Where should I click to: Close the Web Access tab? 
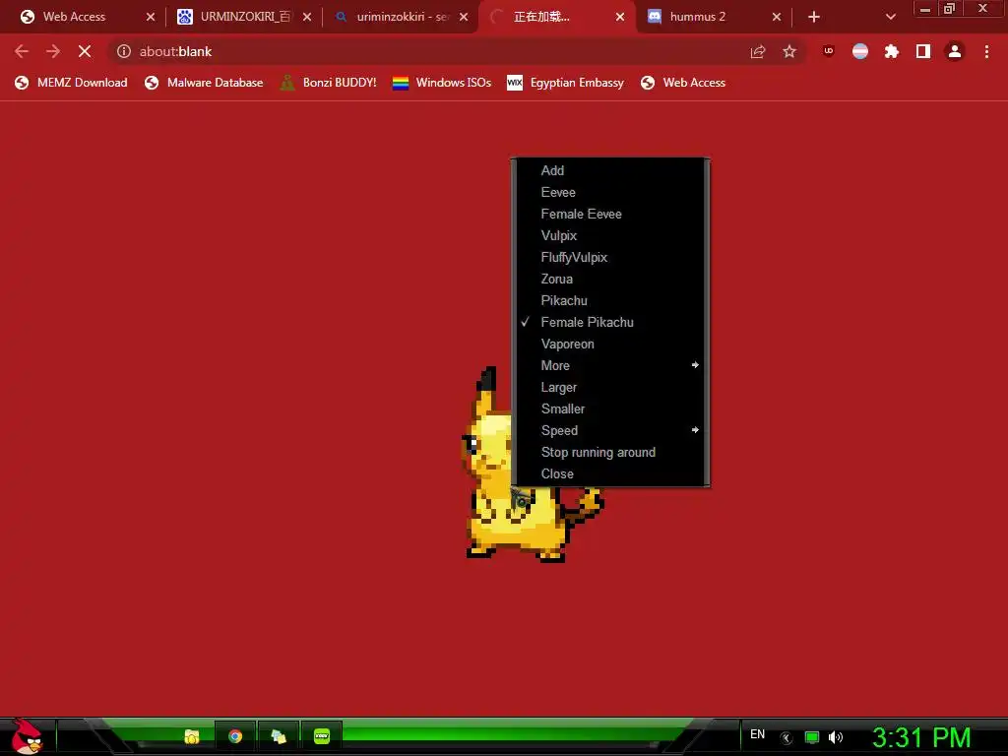(x=151, y=17)
